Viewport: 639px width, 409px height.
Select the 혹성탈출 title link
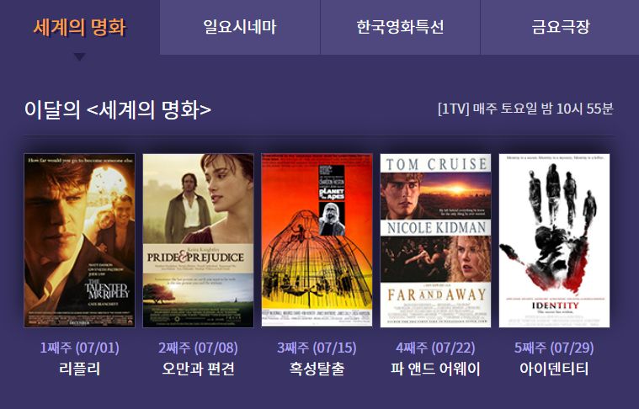pyautogui.click(x=317, y=369)
